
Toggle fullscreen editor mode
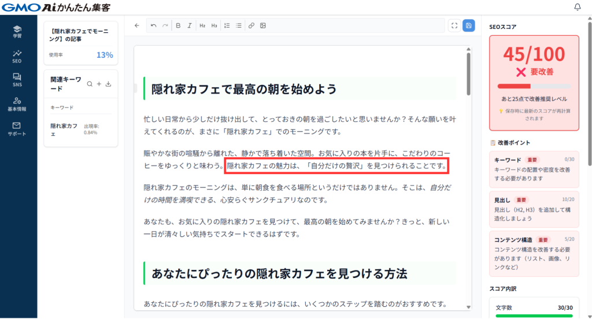[x=454, y=25]
